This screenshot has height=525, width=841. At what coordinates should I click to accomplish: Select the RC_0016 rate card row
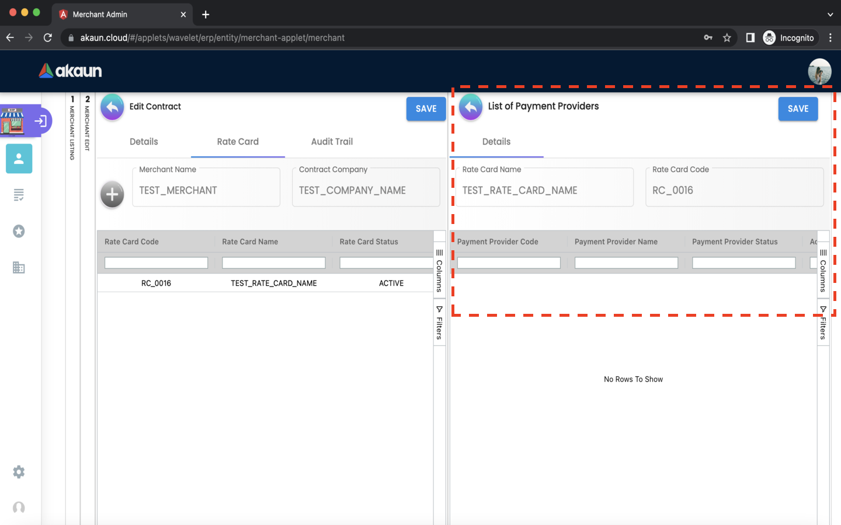click(x=156, y=283)
